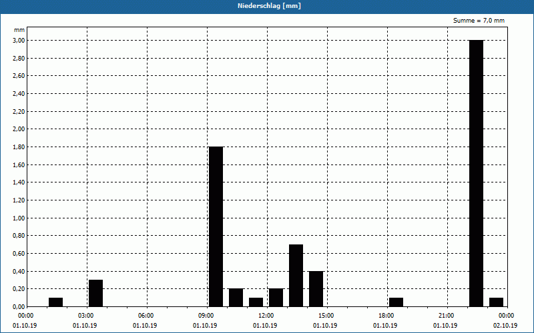Image resolution: width=534 pixels, height=333 pixels.
Task: Click the 1,40 y-axis value
Action: (x=19, y=182)
